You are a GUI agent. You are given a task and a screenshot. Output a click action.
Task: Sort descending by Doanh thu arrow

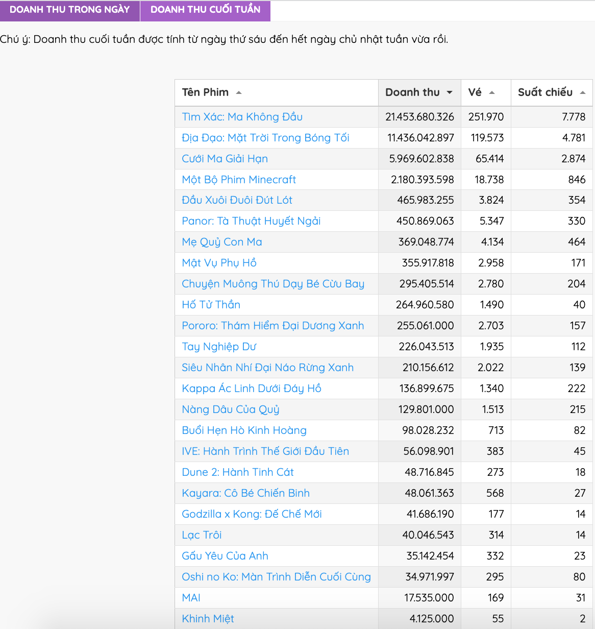point(450,92)
